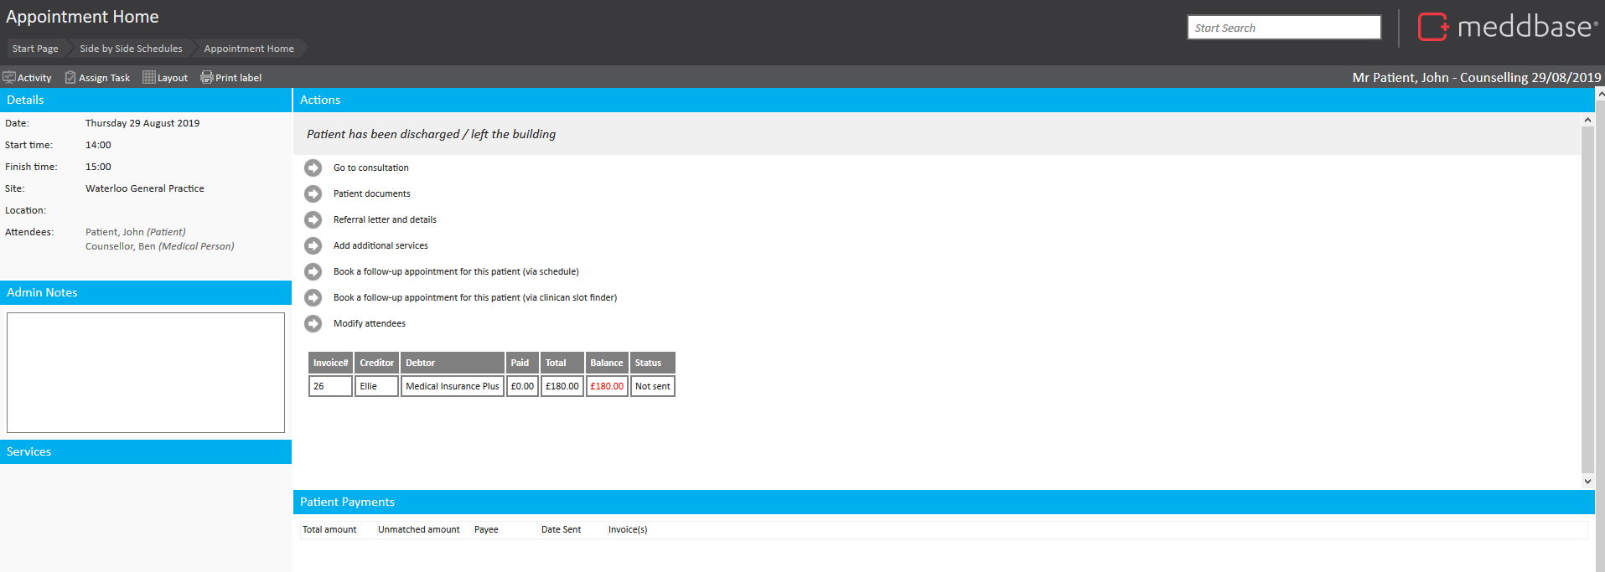Click arrow icon next to Patient documents
The width and height of the screenshot is (1605, 572).
[x=313, y=194]
